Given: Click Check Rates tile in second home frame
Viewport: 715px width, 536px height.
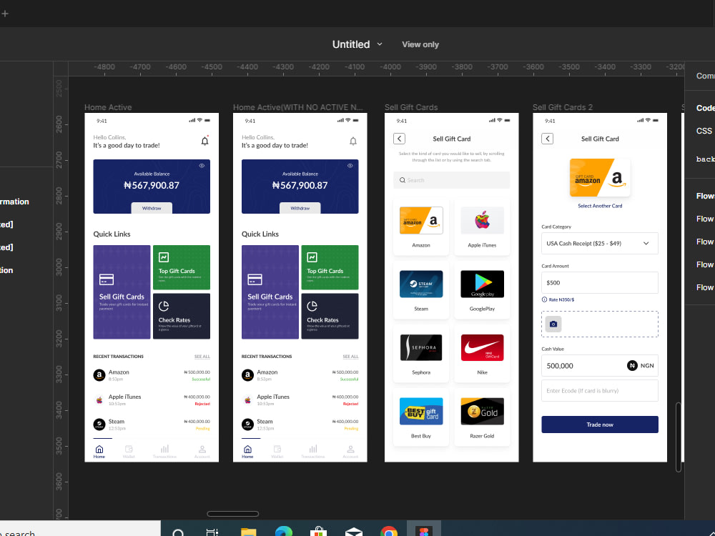Looking at the screenshot, I should 330,317.
